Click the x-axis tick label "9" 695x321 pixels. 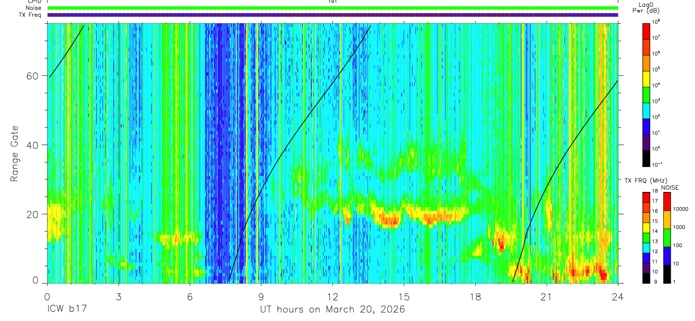(261, 297)
